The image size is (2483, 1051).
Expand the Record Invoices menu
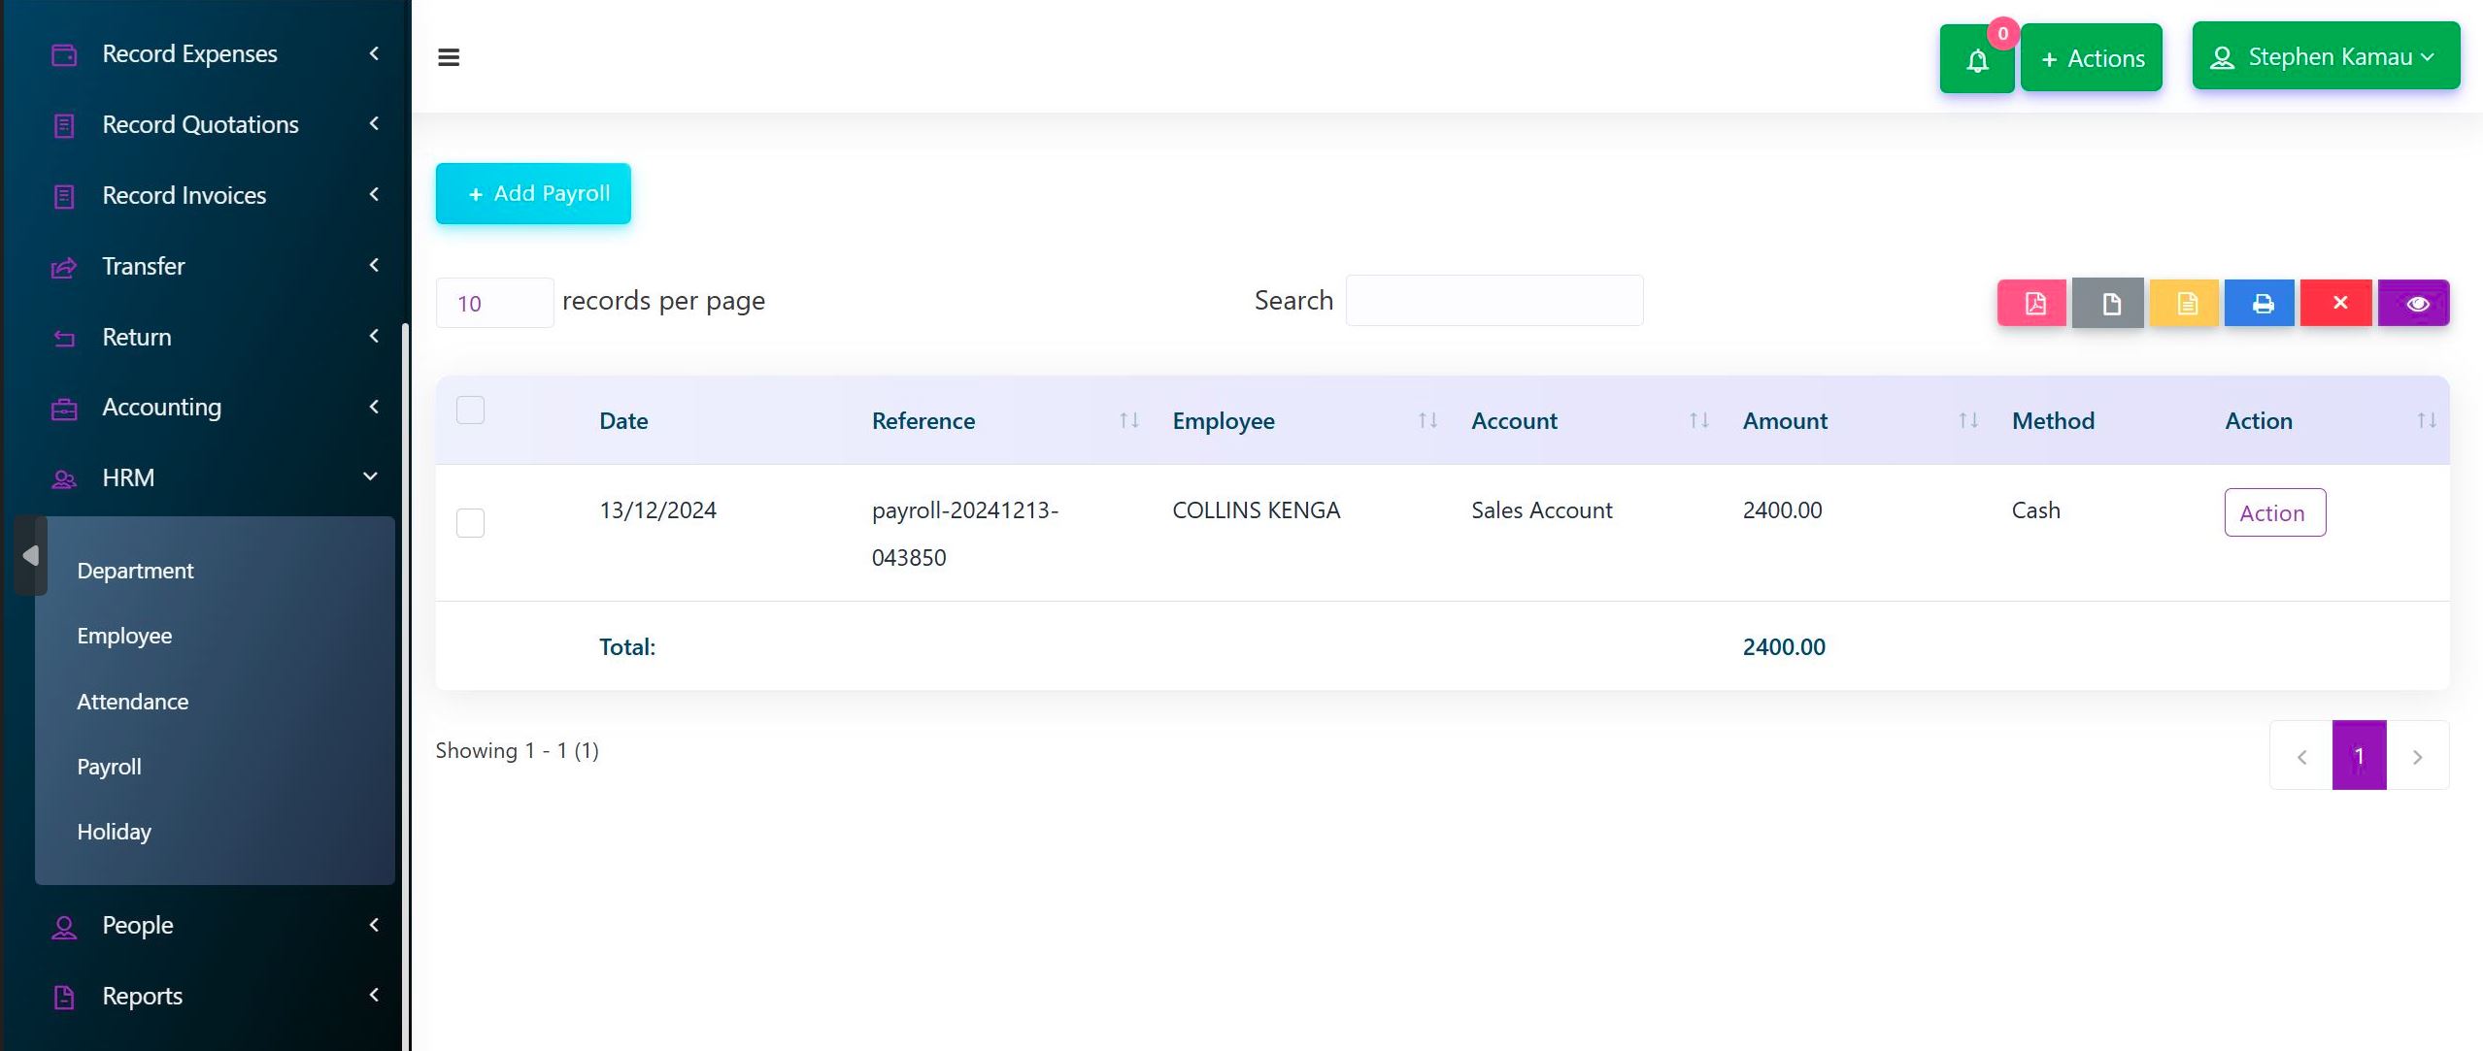pyautogui.click(x=374, y=194)
